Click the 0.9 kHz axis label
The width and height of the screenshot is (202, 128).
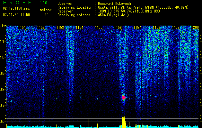(3, 74)
